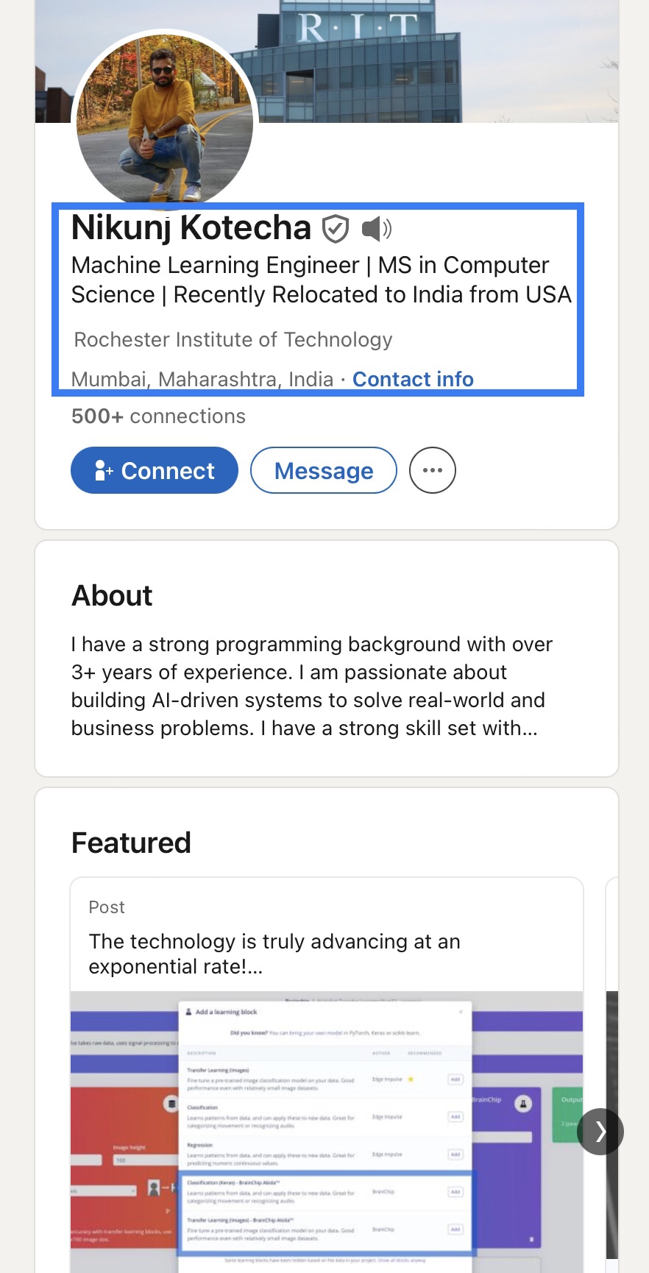Image resolution: width=649 pixels, height=1273 pixels.
Task: Play the name pronunciation audio
Action: [x=377, y=229]
